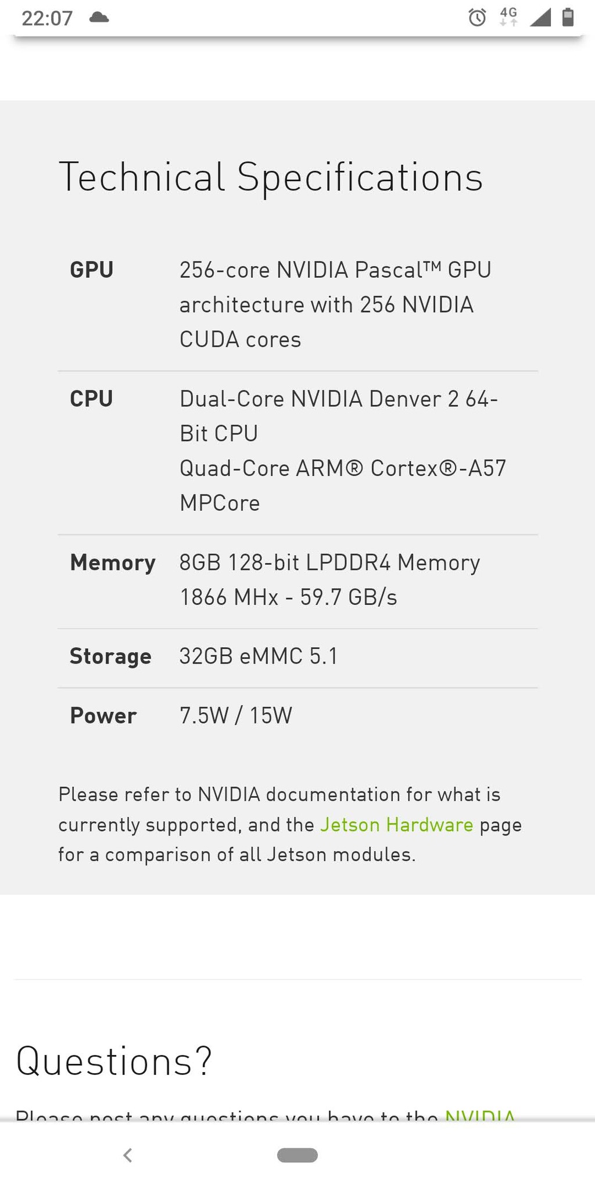The height and width of the screenshot is (1190, 595).
Task: Tap the Memory row label
Action: [x=113, y=562]
